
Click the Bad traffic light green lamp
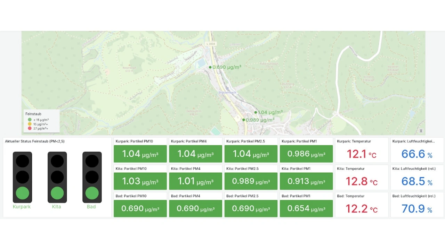pyautogui.click(x=92, y=193)
